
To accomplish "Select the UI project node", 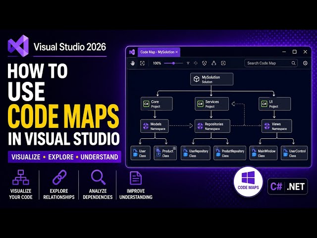I will point(274,104).
